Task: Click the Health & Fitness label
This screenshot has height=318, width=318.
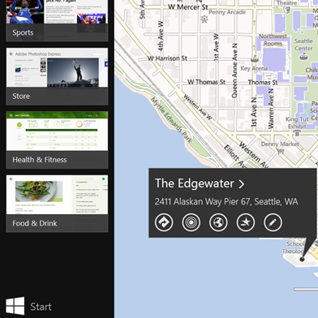Action: click(40, 160)
